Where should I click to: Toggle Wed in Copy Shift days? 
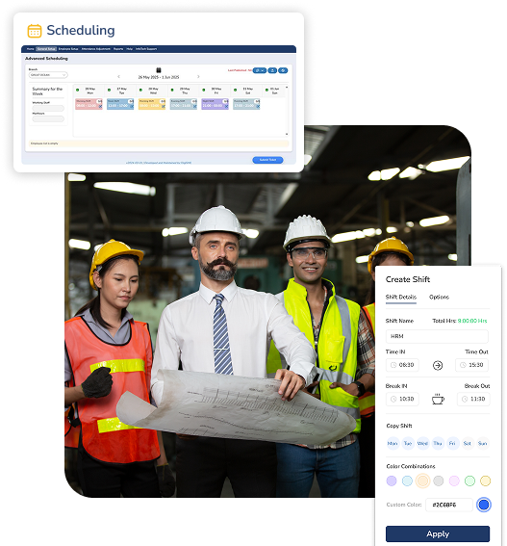point(422,443)
